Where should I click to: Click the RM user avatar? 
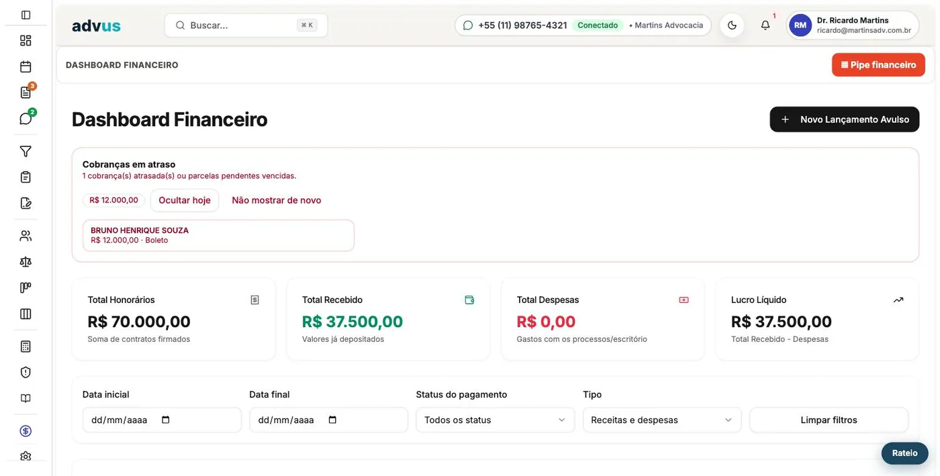pos(800,25)
